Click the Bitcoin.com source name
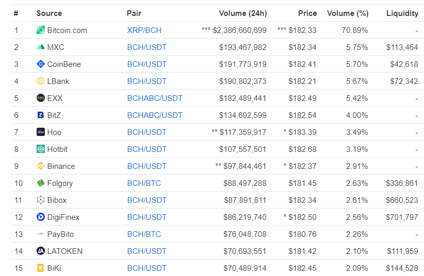This screenshot has height=276, width=424. [67, 30]
